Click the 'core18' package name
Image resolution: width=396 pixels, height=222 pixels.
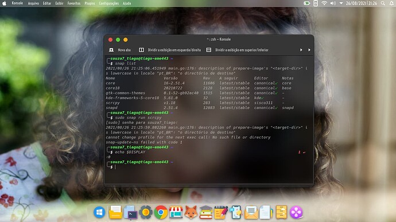[112, 88]
